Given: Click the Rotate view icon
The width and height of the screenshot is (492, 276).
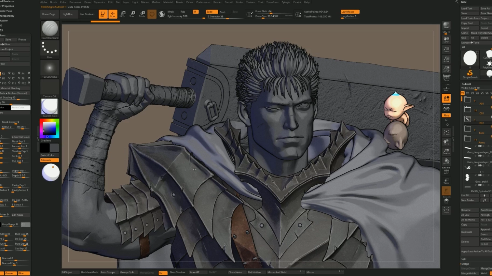Looking at the screenshot, I should tap(446, 162).
